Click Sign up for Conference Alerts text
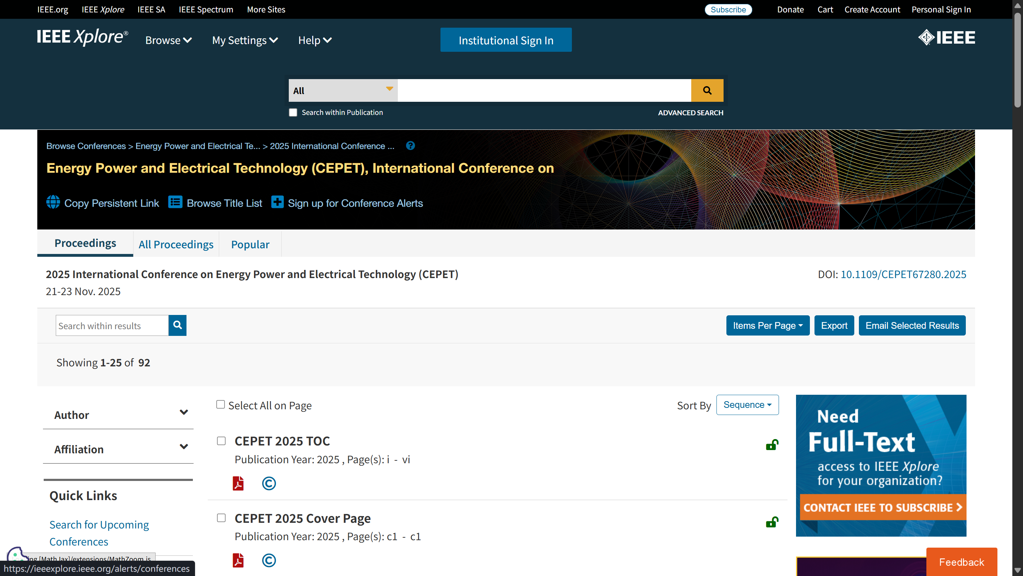Viewport: 1023px width, 576px height. point(356,203)
